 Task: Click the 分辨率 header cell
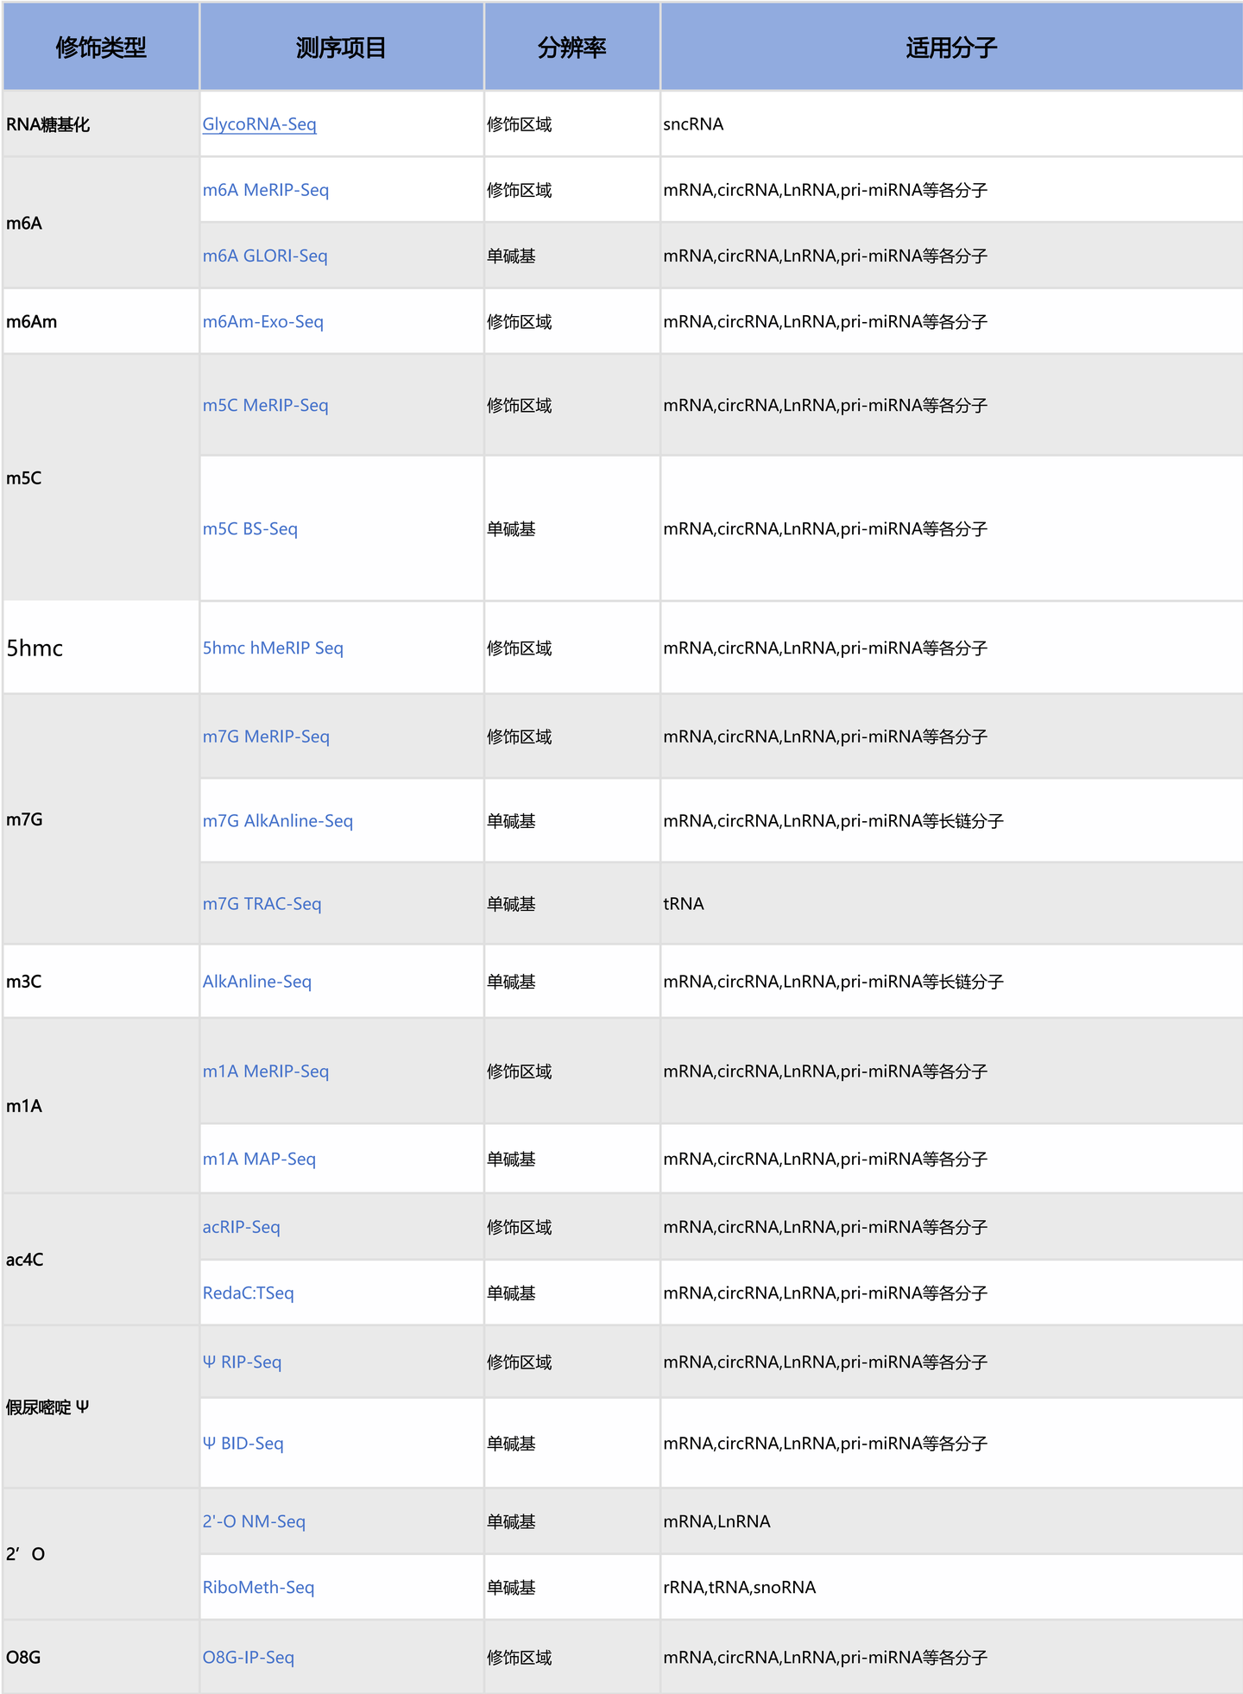click(x=571, y=47)
